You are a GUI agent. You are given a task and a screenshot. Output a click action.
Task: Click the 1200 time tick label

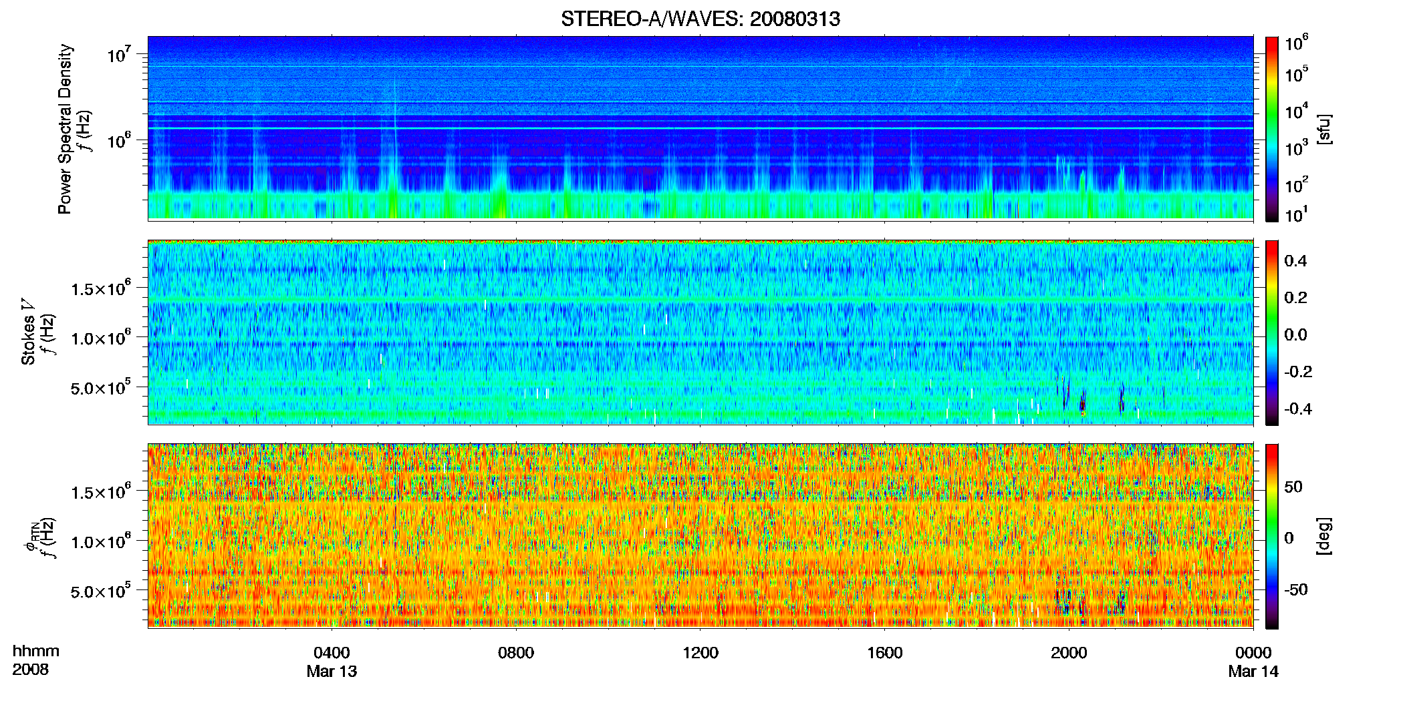[700, 653]
